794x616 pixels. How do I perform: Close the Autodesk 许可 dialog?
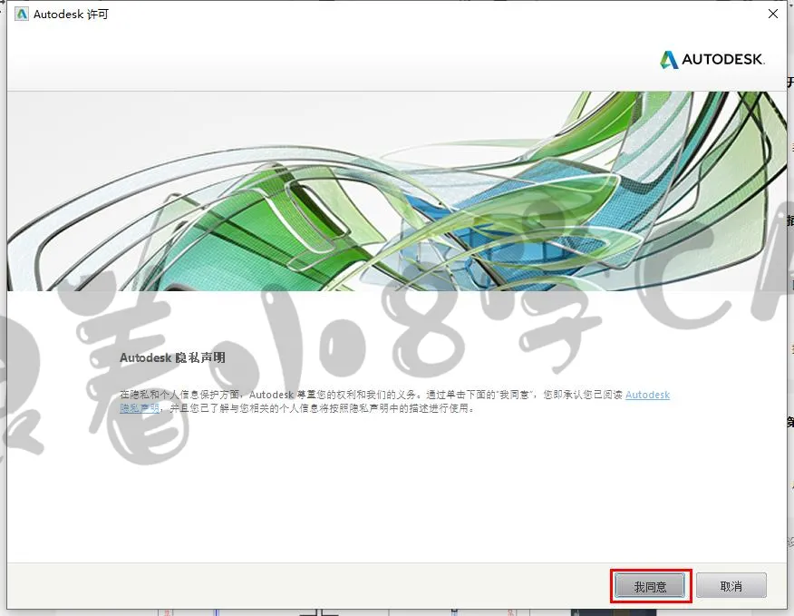(x=773, y=14)
